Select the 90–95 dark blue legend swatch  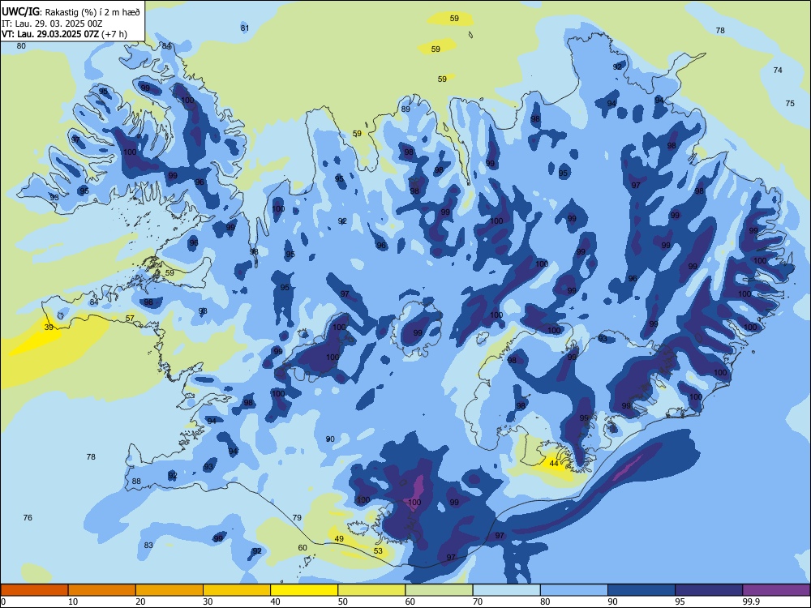click(642, 590)
